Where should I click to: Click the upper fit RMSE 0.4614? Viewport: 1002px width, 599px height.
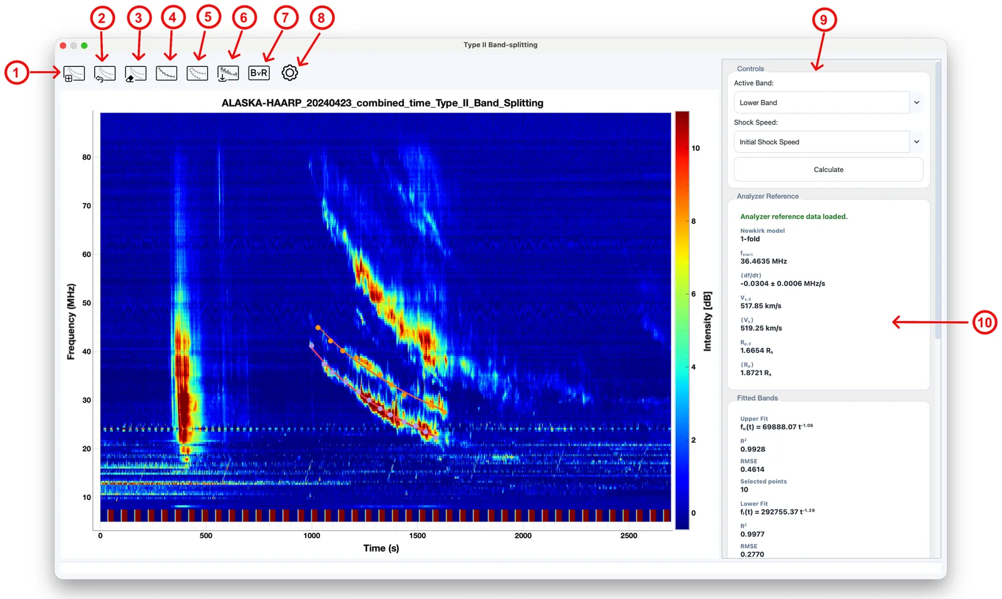pyautogui.click(x=752, y=469)
